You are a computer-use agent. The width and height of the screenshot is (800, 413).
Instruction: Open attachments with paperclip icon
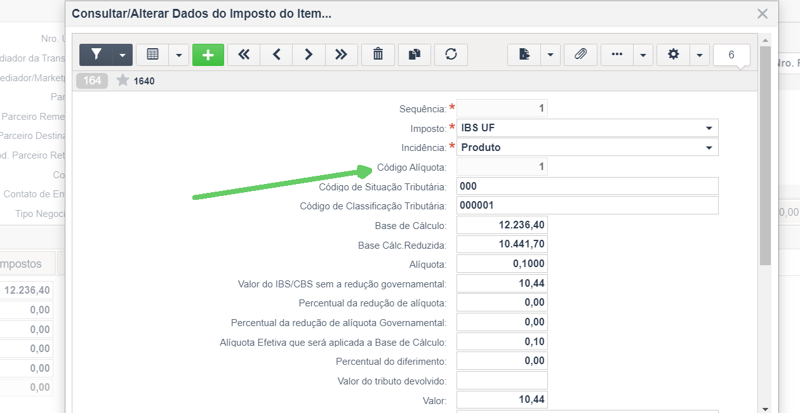coord(580,55)
